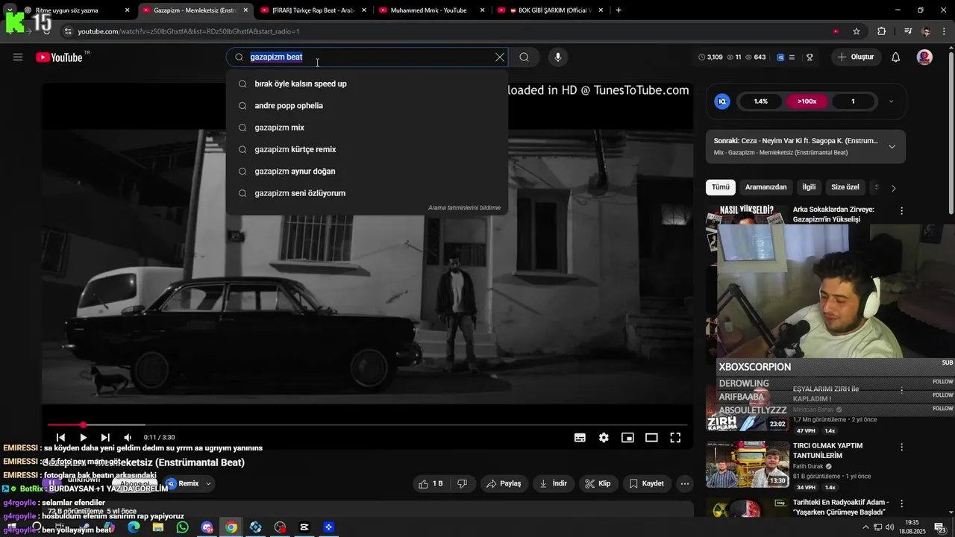This screenshot has height=537, width=955.
Task: Seek using the video progress bar
Action: [367, 425]
